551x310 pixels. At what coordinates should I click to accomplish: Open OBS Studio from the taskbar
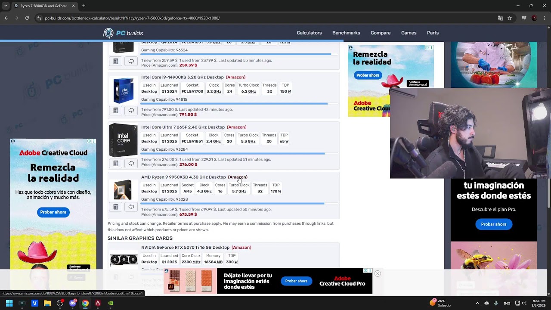60,303
